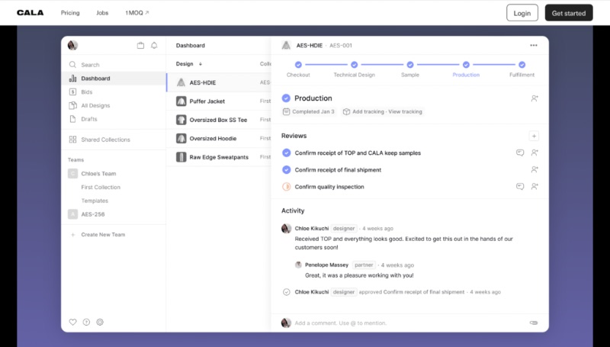Select the Sample progress step
The image size is (610, 347).
tap(410, 69)
